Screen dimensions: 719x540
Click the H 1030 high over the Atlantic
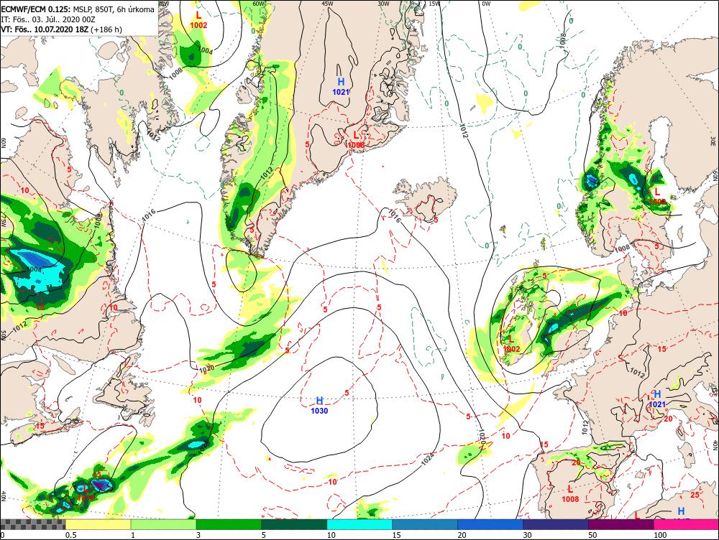pos(320,406)
